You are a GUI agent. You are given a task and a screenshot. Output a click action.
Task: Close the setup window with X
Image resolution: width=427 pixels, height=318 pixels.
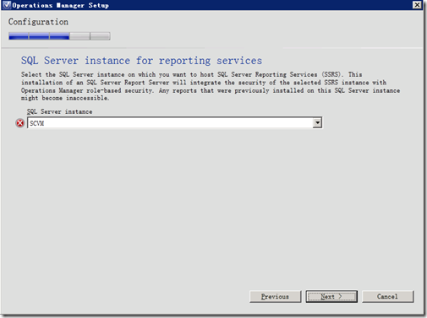coord(417,5)
